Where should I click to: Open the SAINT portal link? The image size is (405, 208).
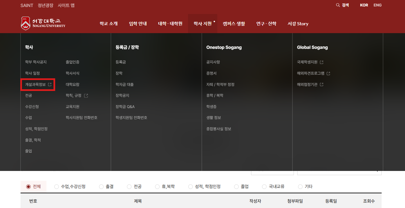27,5
